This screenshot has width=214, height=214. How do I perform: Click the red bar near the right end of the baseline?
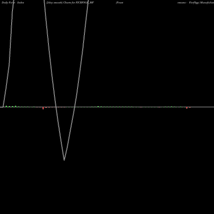click(187, 108)
